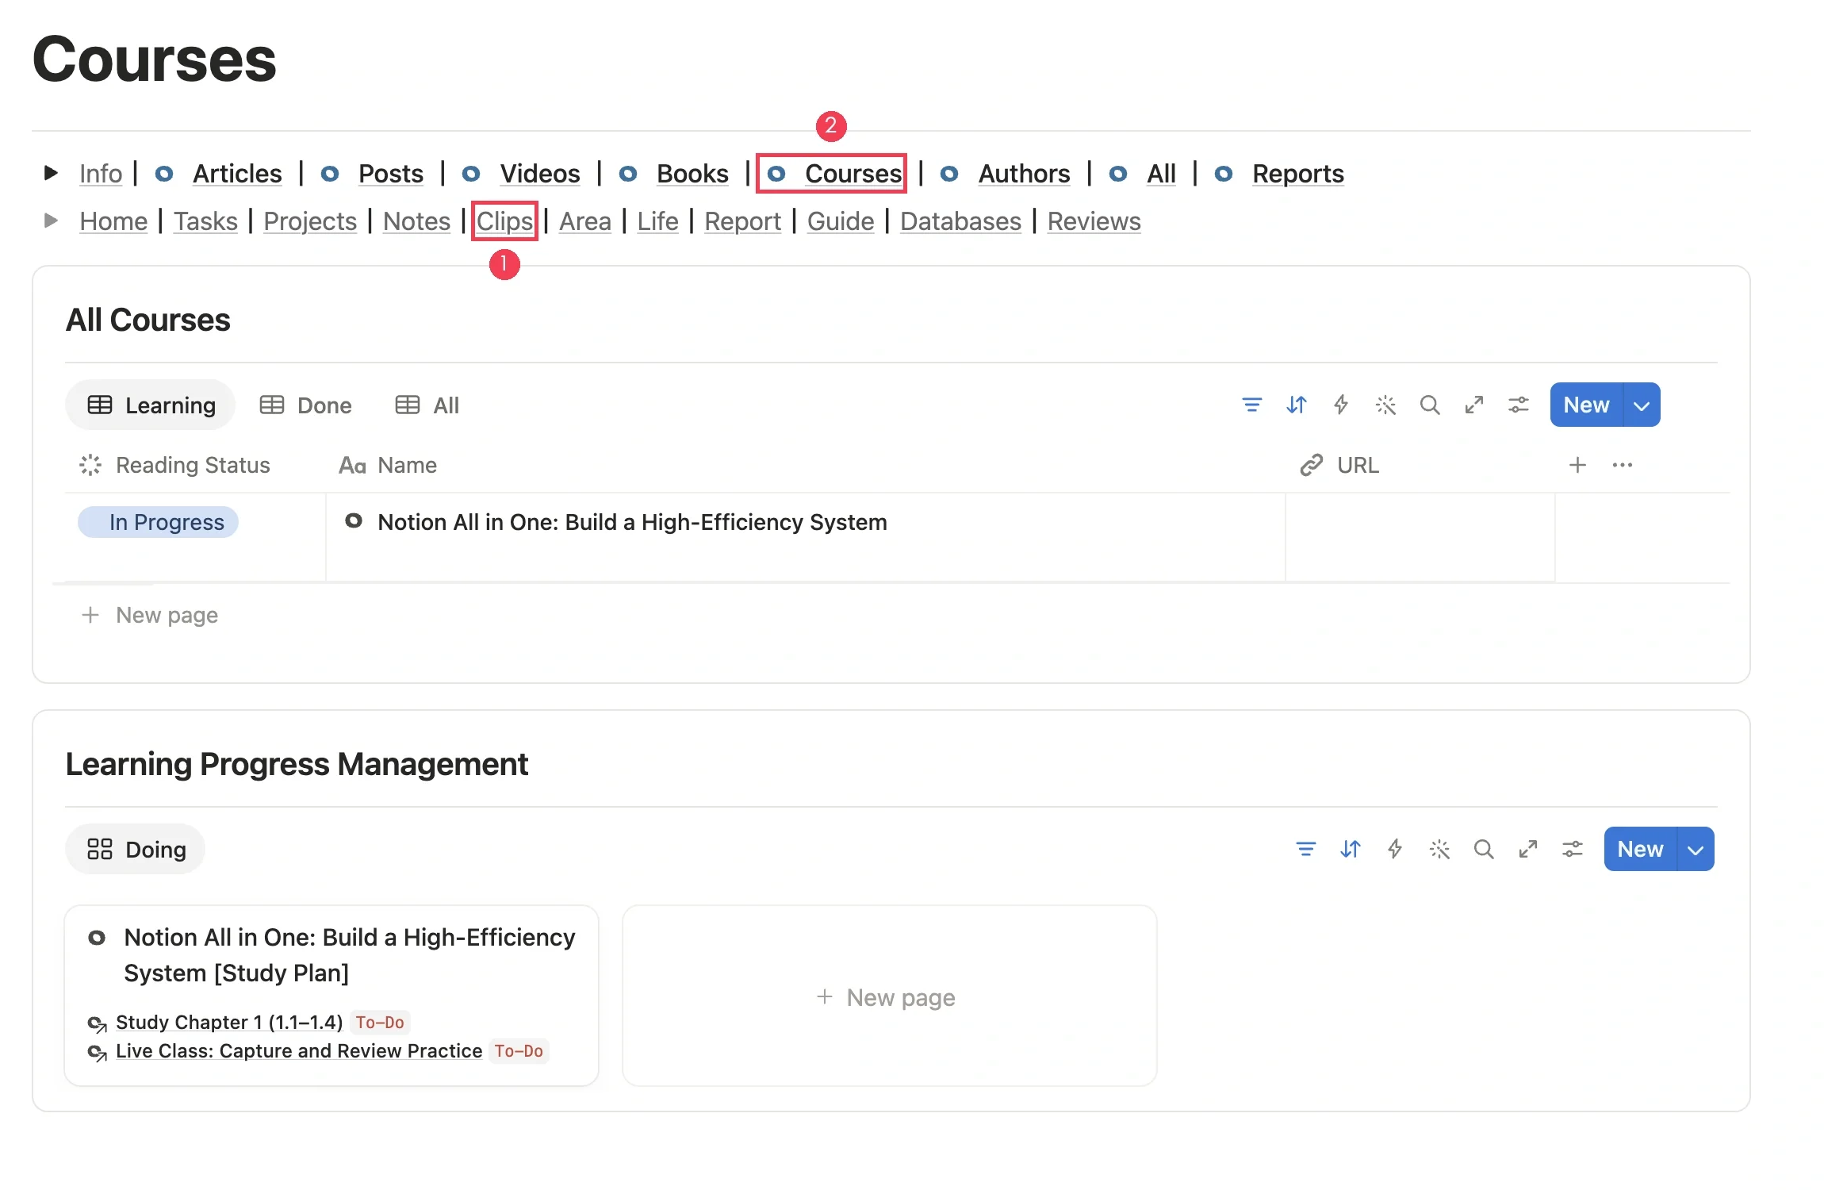Go to the Authors page link
The height and width of the screenshot is (1190, 1824).
click(1024, 174)
